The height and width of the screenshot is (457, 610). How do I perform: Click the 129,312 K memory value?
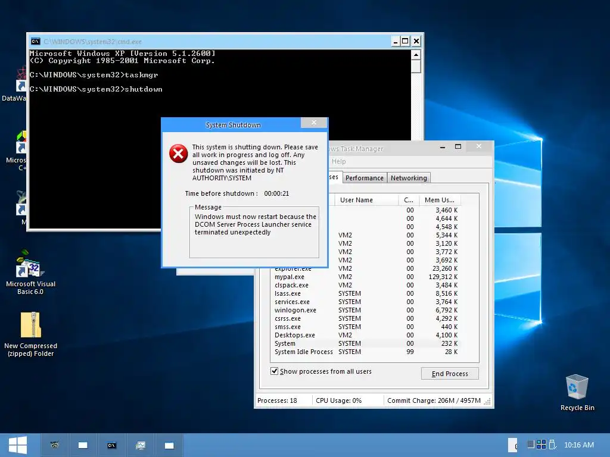point(443,277)
